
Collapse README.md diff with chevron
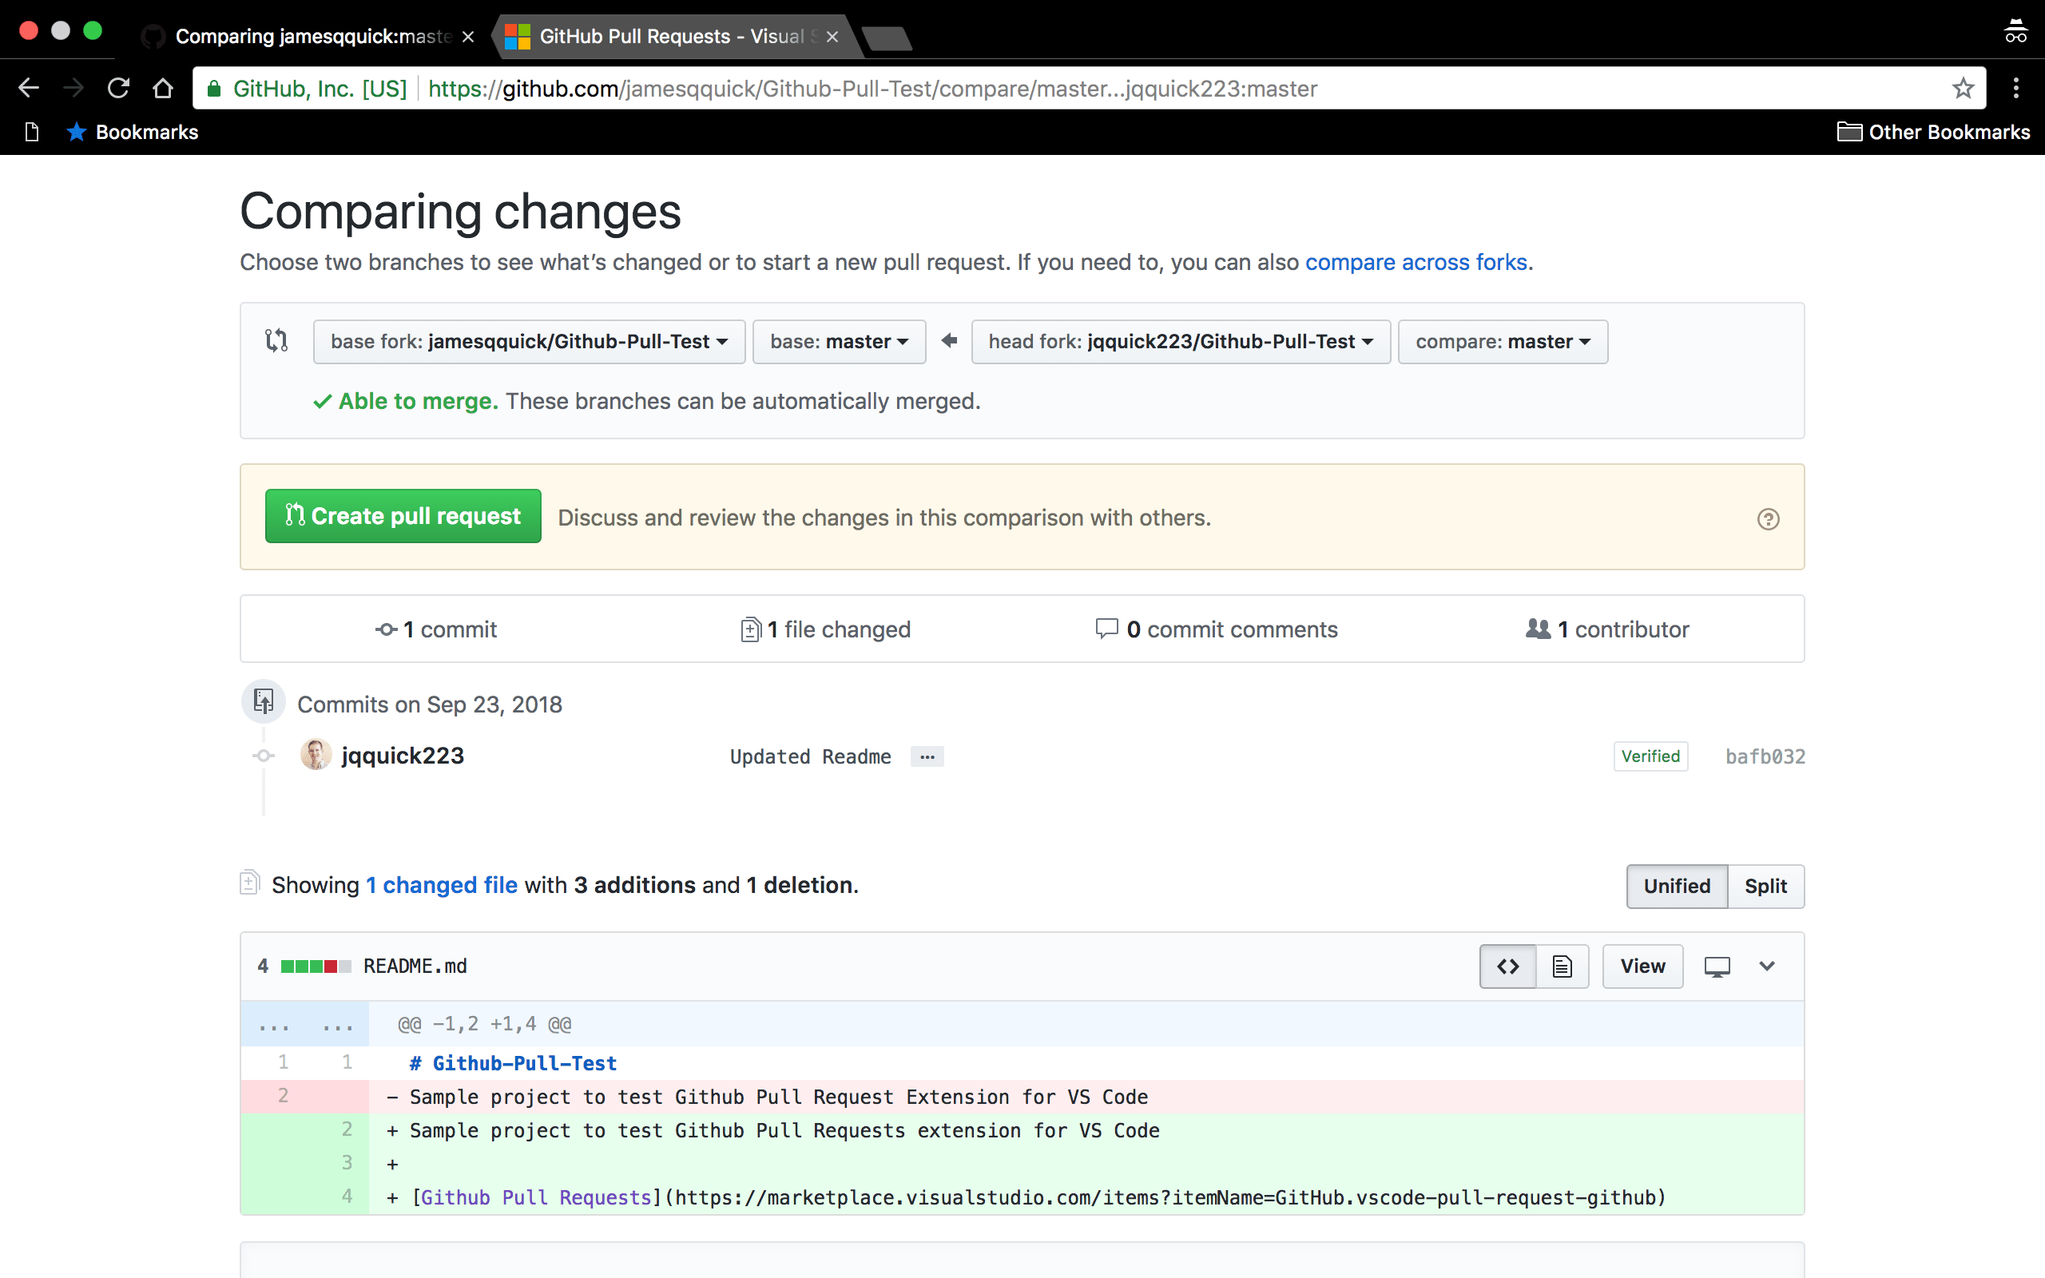1767,966
